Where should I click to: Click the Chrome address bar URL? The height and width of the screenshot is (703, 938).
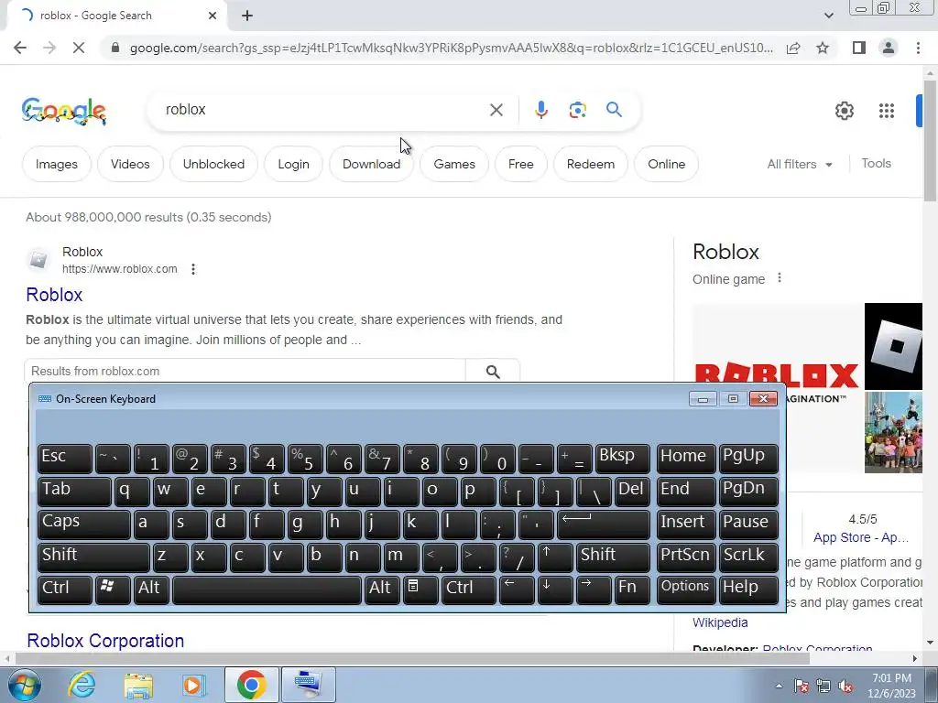tap(451, 48)
